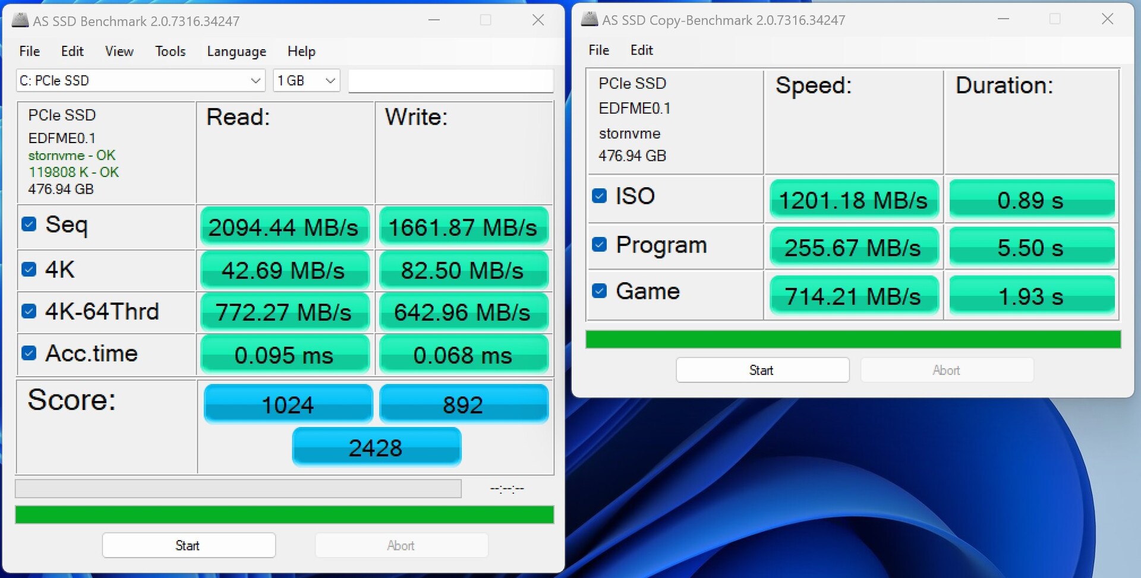
Task: Click the green progress bar in Copy-Benchmark
Action: 853,339
